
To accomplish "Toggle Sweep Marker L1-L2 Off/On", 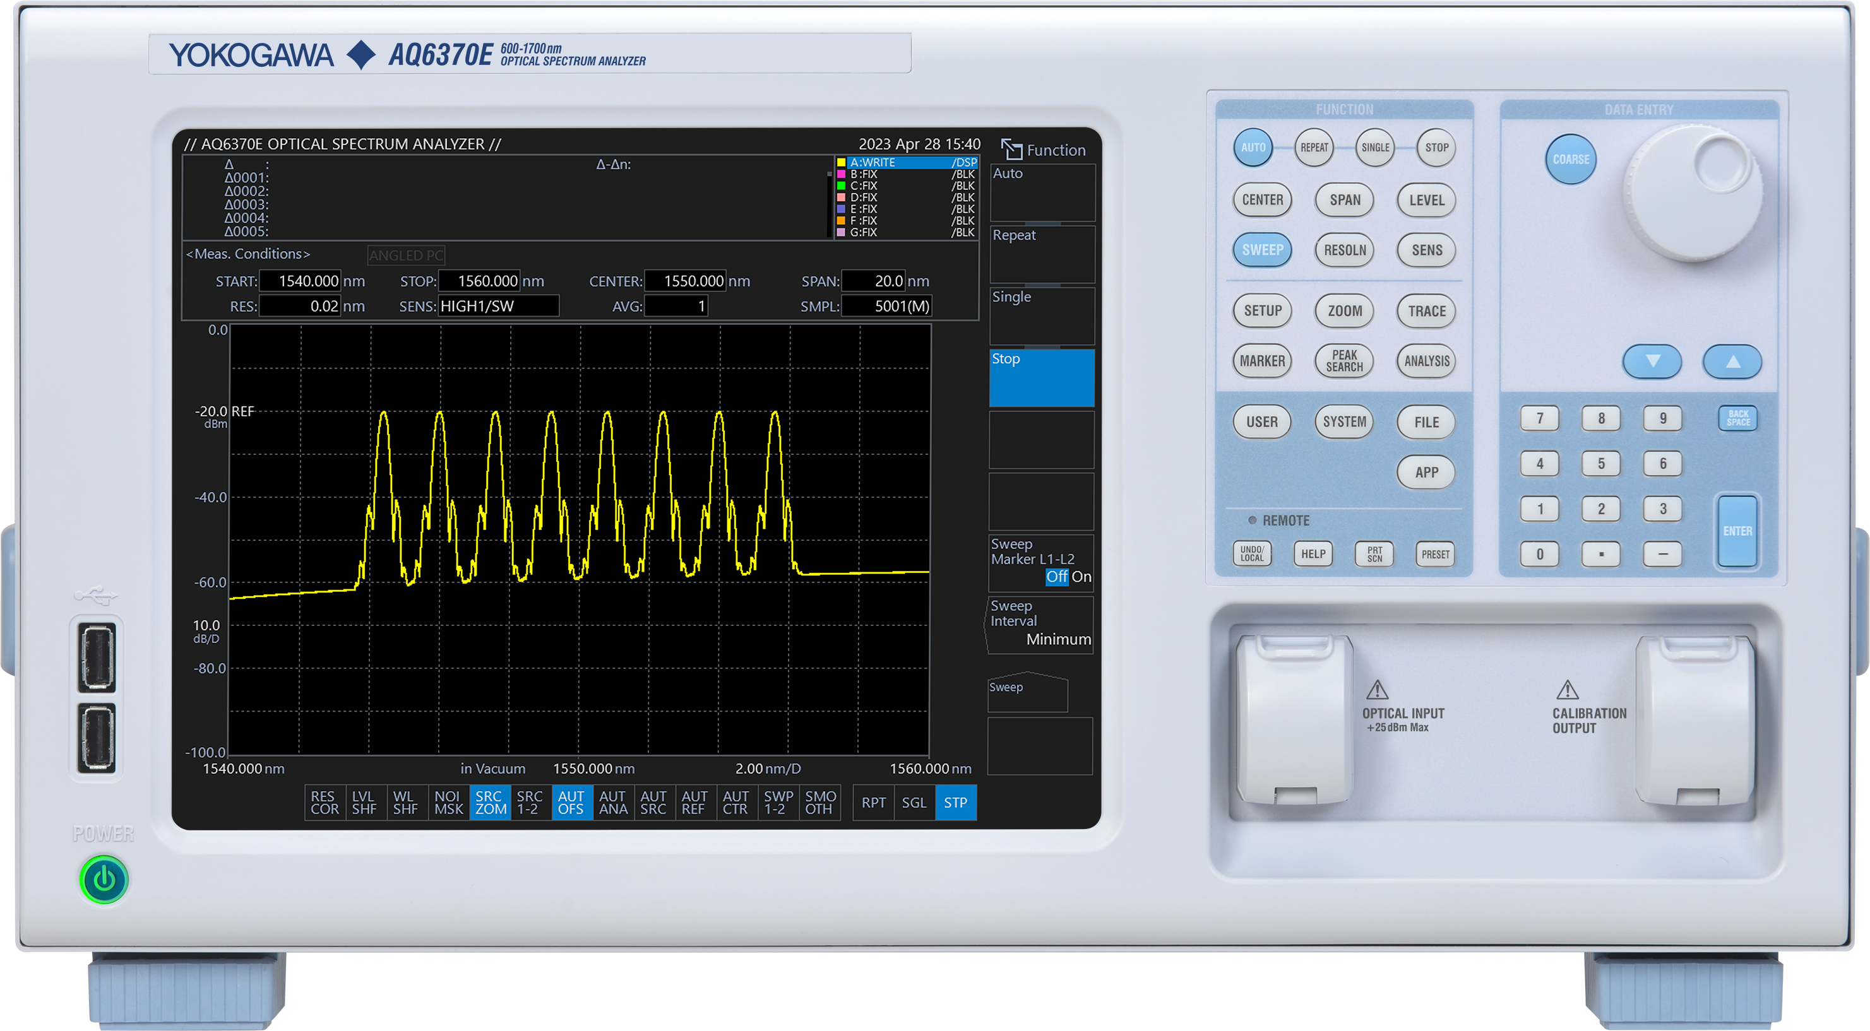I will (1041, 562).
